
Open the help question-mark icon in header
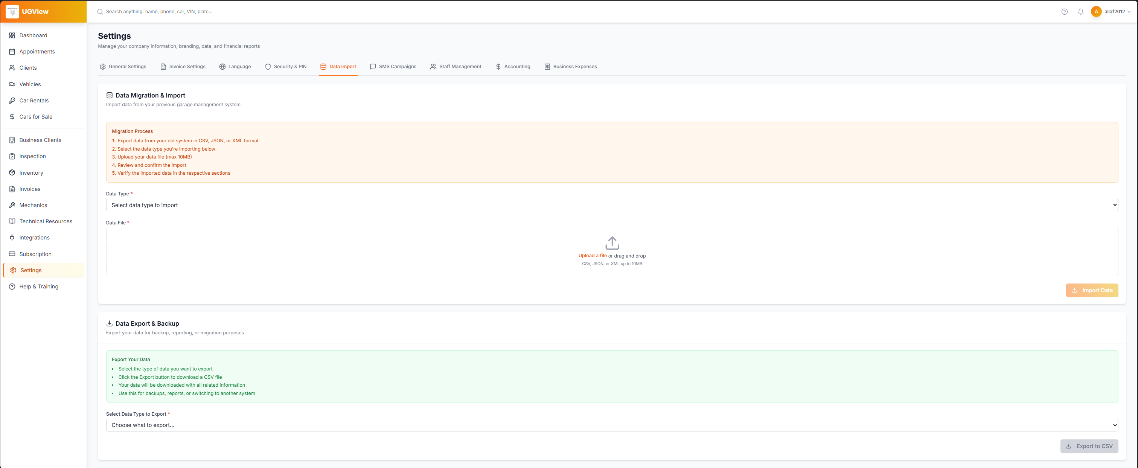point(1064,12)
